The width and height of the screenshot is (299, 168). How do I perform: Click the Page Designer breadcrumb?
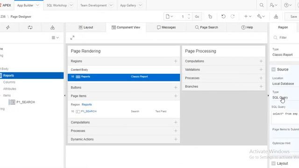[21, 17]
